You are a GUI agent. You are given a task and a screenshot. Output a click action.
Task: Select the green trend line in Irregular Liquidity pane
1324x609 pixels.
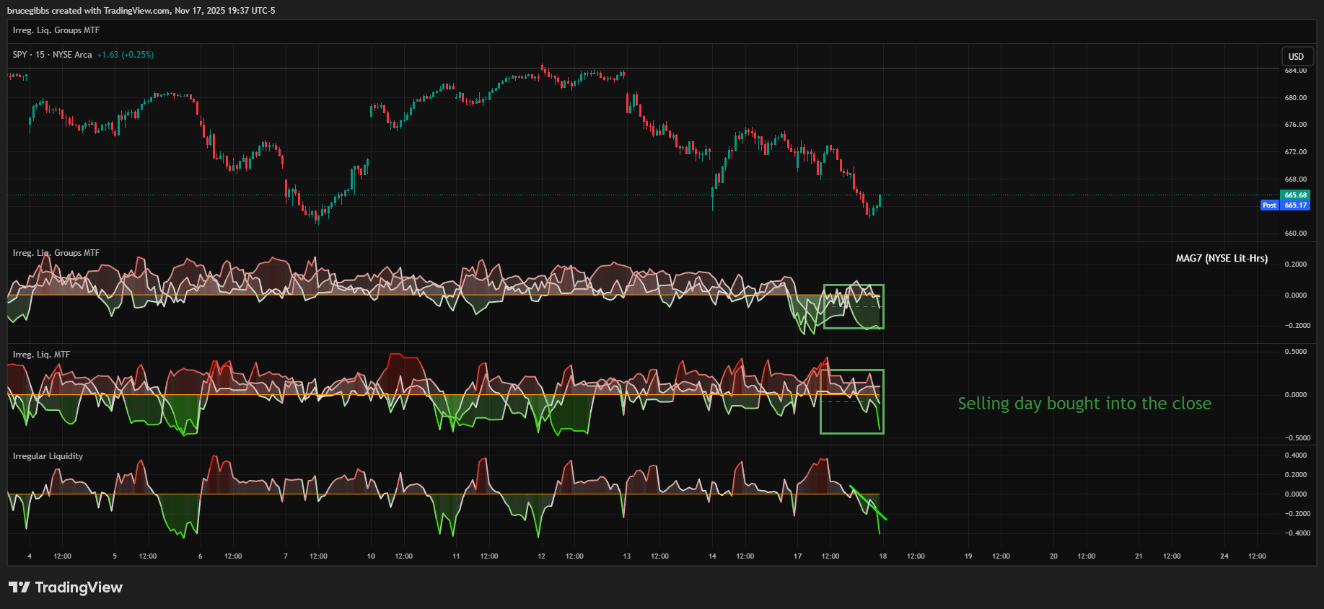point(868,503)
